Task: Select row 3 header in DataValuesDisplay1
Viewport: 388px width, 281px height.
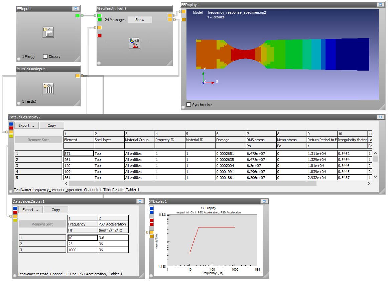Action: pos(42,249)
